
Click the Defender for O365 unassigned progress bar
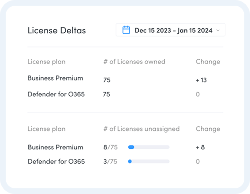pos(149,161)
